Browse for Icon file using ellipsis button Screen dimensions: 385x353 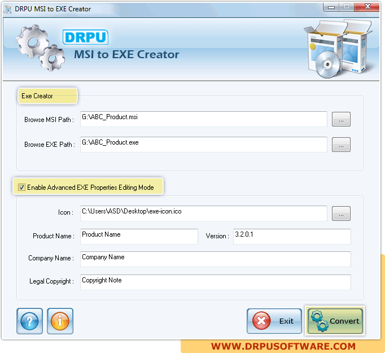341,213
